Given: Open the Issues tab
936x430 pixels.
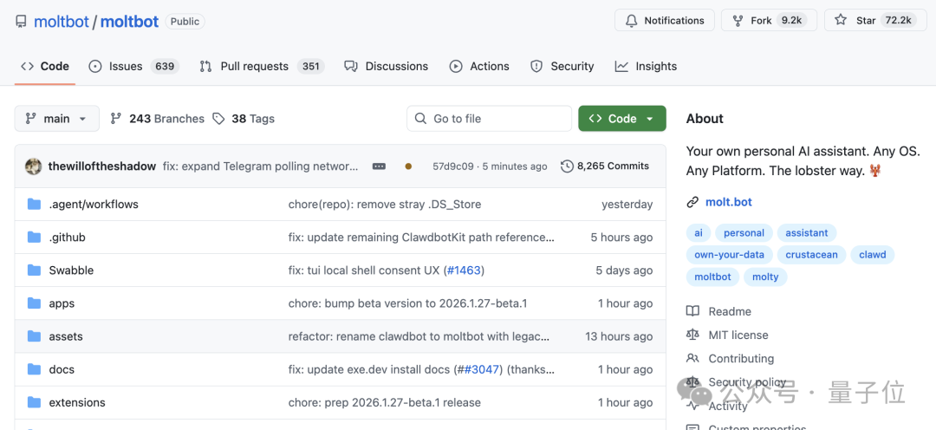Looking at the screenshot, I should coord(133,66).
